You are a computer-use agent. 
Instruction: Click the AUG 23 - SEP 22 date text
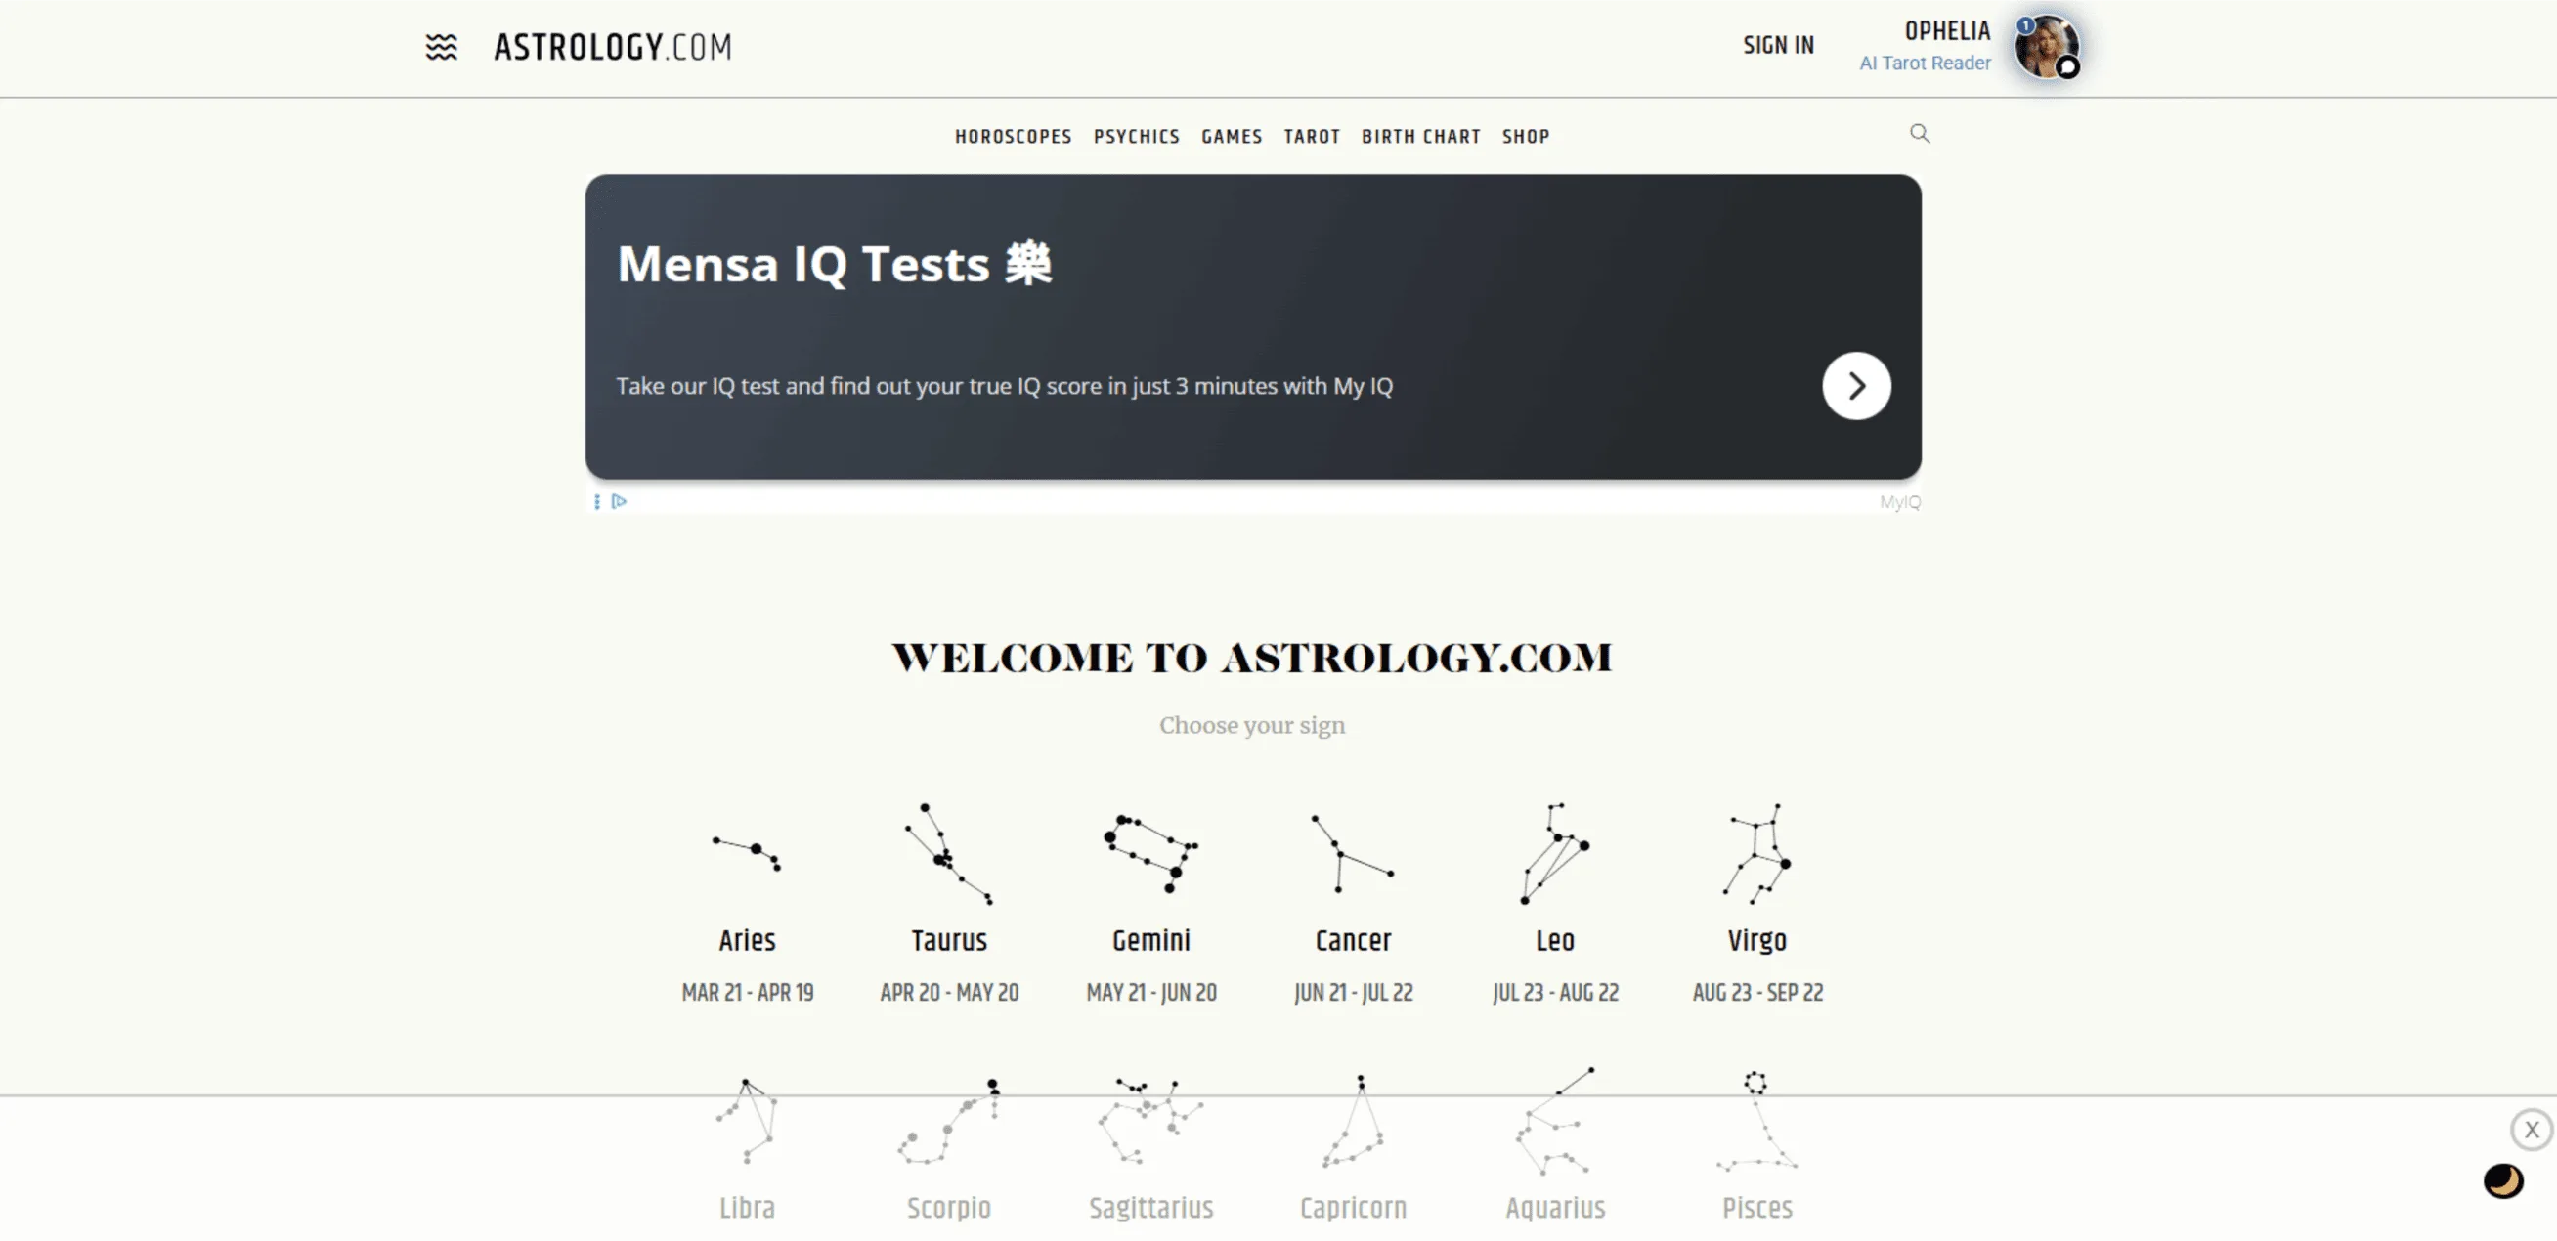[1755, 992]
